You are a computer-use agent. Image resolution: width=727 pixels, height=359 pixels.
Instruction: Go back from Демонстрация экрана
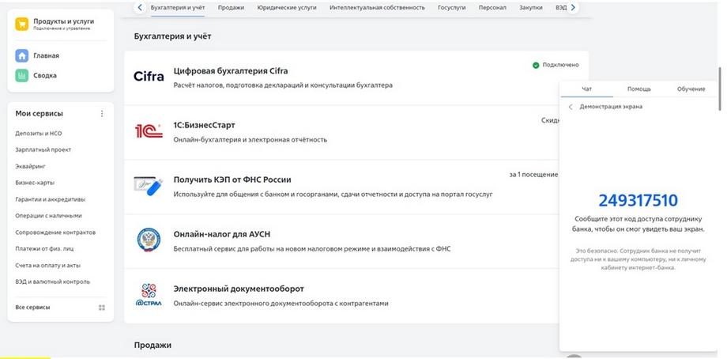click(571, 106)
